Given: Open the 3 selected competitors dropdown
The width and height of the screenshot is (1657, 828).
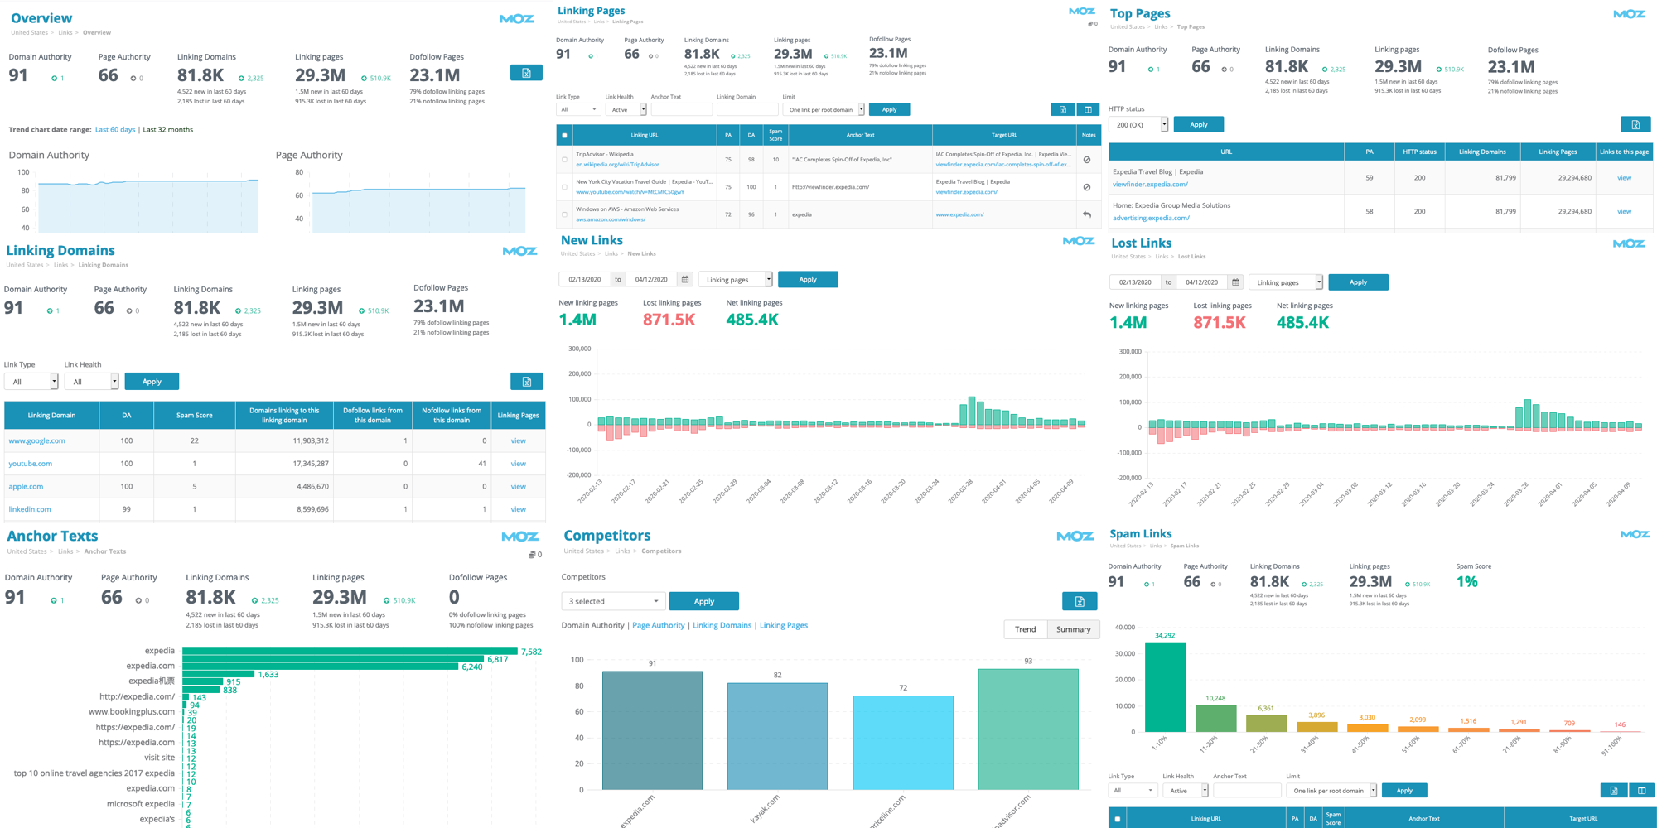Looking at the screenshot, I should click(613, 600).
